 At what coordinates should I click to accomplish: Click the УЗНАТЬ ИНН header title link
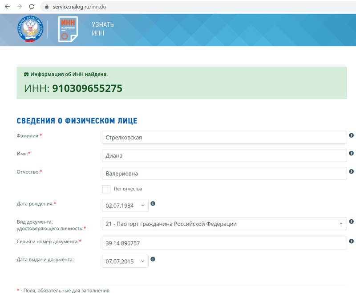103,29
